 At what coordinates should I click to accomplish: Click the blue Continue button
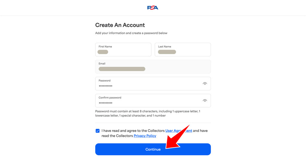click(153, 149)
